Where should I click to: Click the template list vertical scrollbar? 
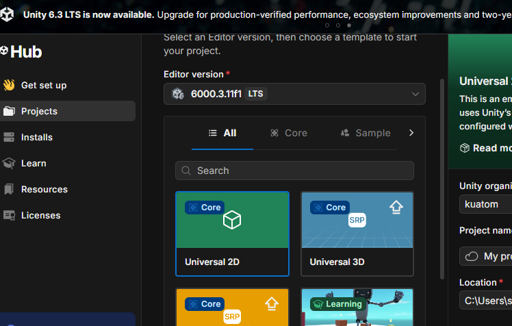point(442,179)
